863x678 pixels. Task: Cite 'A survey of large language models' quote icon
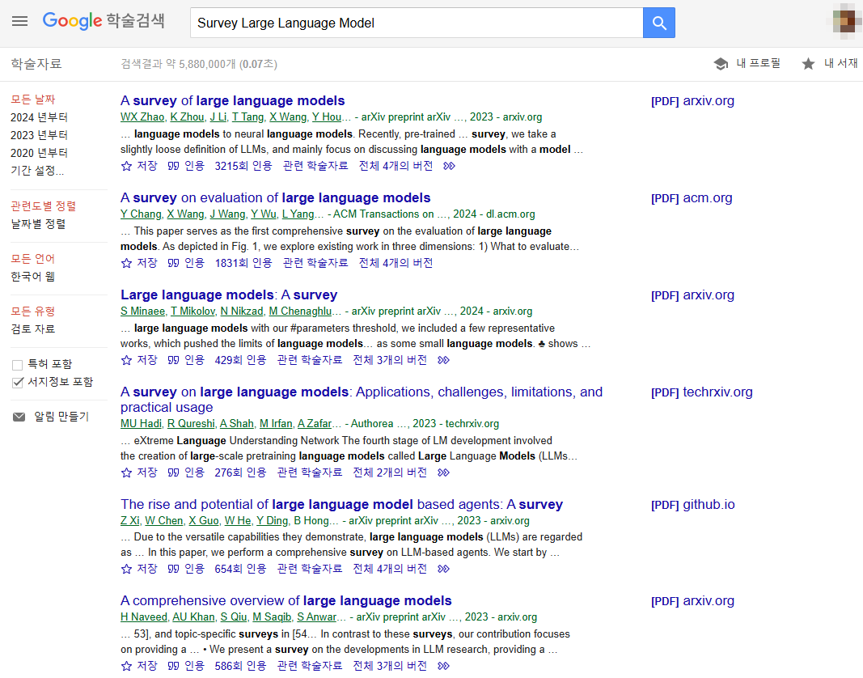coord(173,166)
